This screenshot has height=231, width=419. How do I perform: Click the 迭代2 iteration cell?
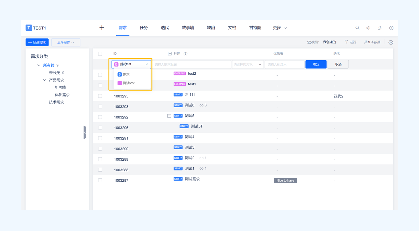tap(339, 96)
